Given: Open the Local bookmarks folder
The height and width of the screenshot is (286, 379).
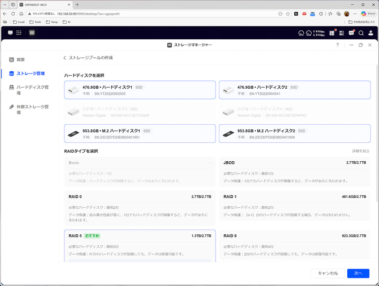Looking at the screenshot, I should coord(18,22).
